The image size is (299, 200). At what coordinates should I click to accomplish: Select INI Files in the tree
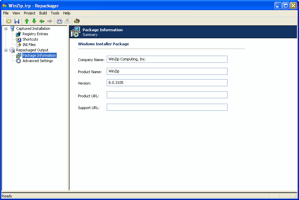point(29,45)
